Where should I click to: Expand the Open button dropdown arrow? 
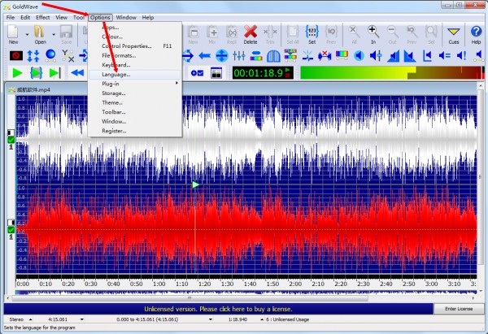(54, 34)
